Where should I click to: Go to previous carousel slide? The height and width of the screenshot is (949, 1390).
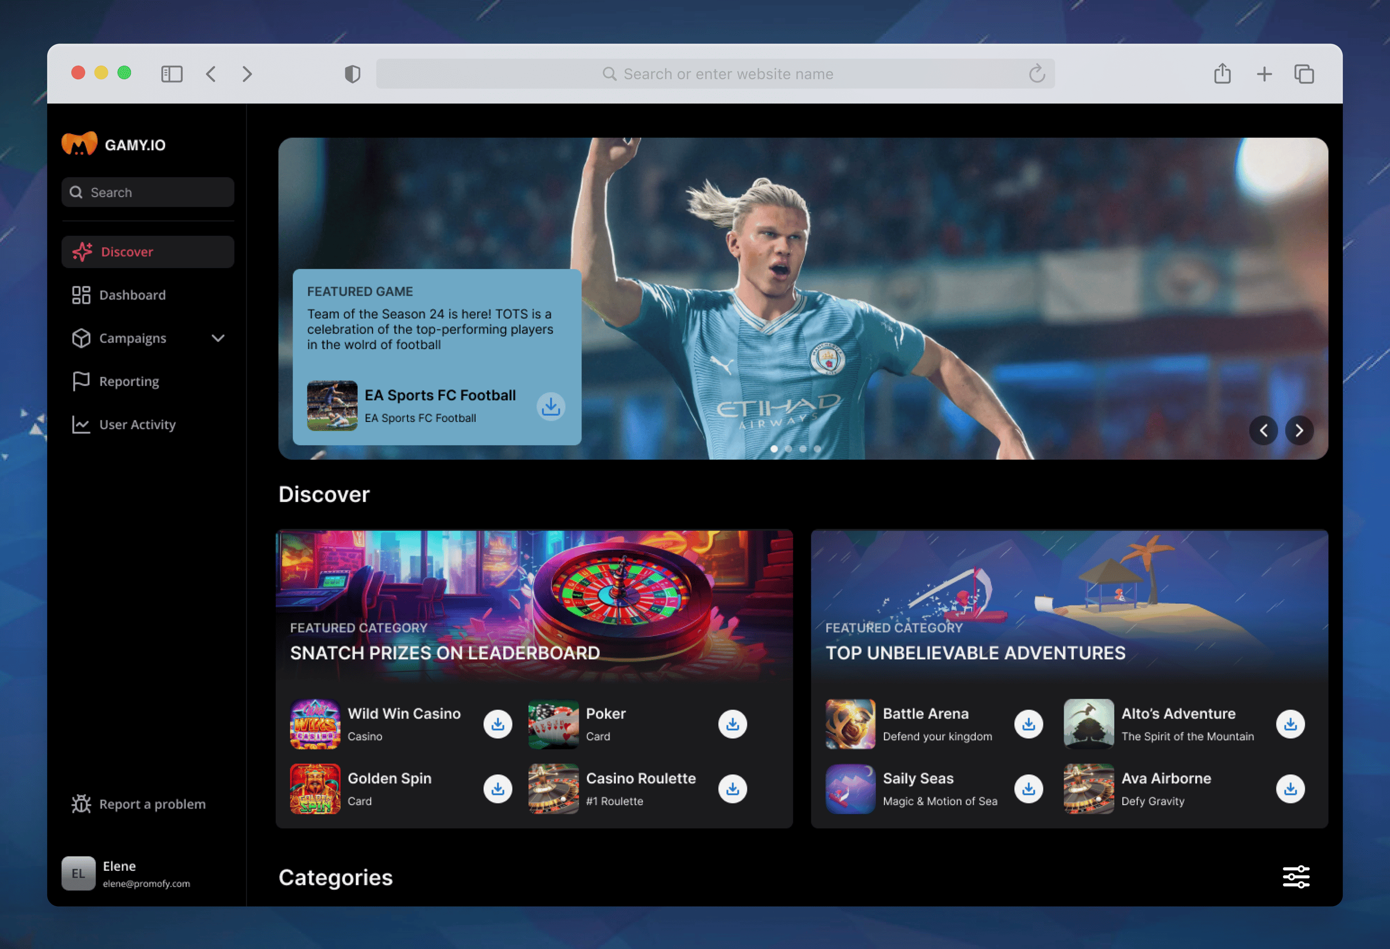[x=1264, y=430]
